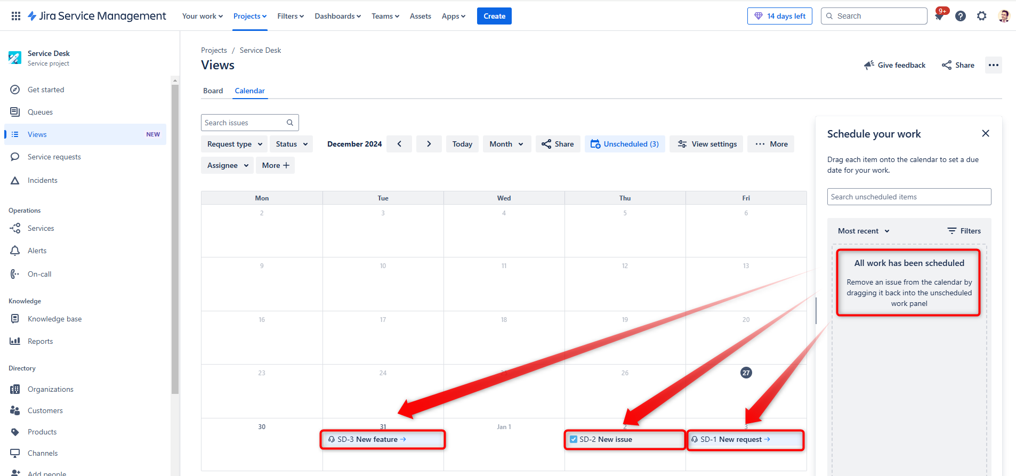Click the Service Desk breadcrumb link
The width and height of the screenshot is (1016, 476).
260,50
